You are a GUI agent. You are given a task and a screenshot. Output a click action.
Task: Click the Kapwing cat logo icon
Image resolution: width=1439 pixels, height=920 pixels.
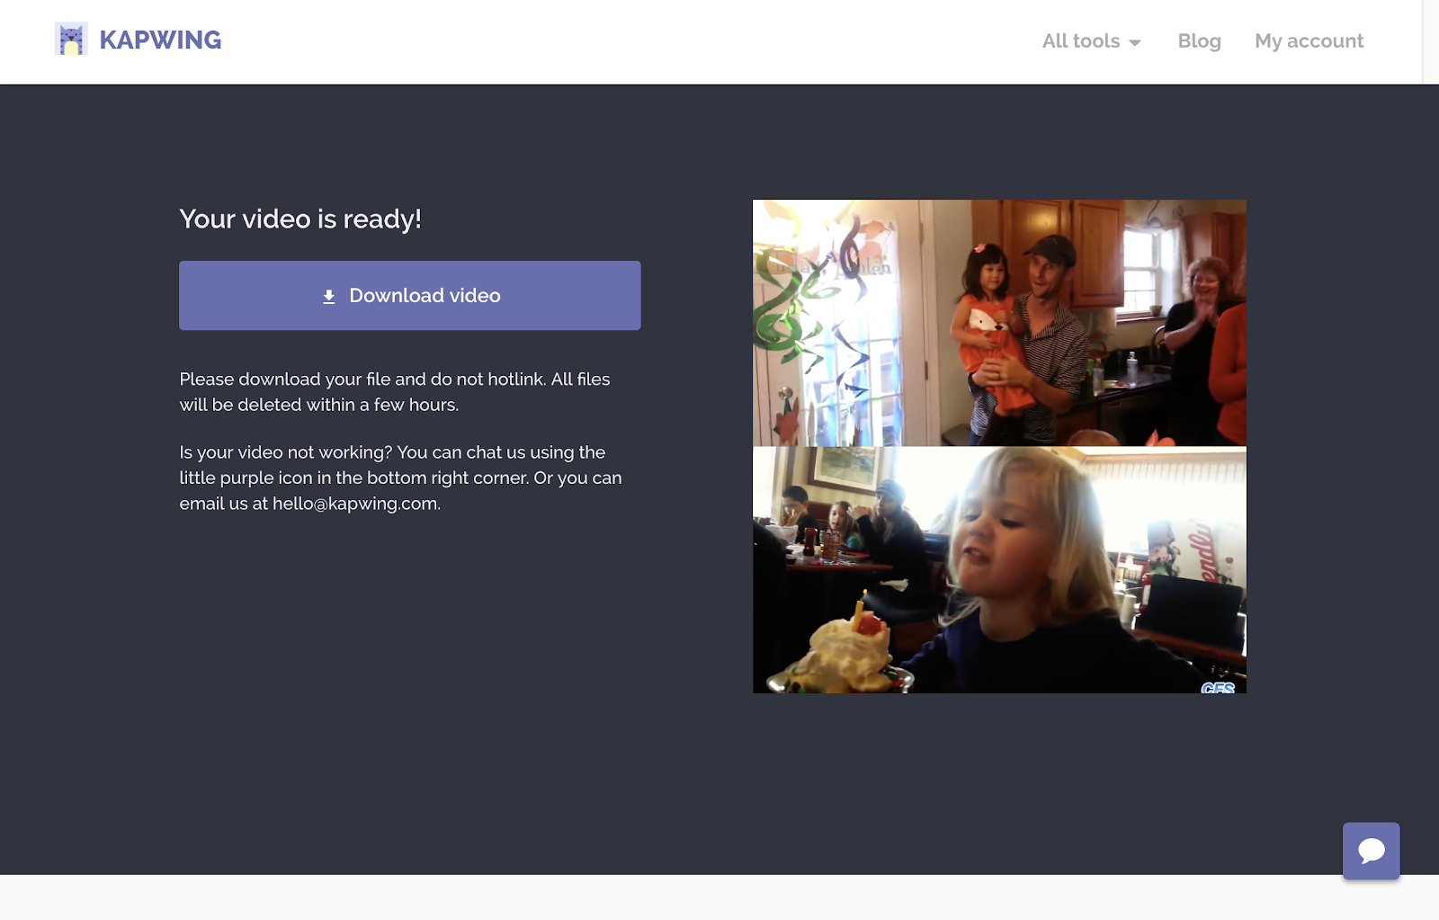click(x=71, y=40)
